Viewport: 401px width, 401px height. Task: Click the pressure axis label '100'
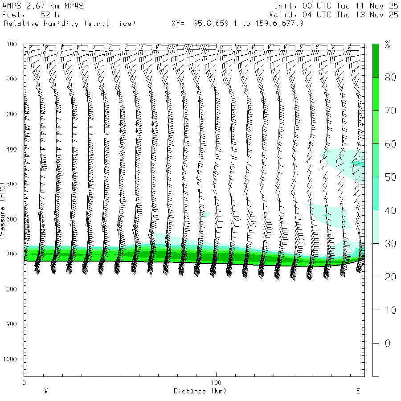point(12,44)
